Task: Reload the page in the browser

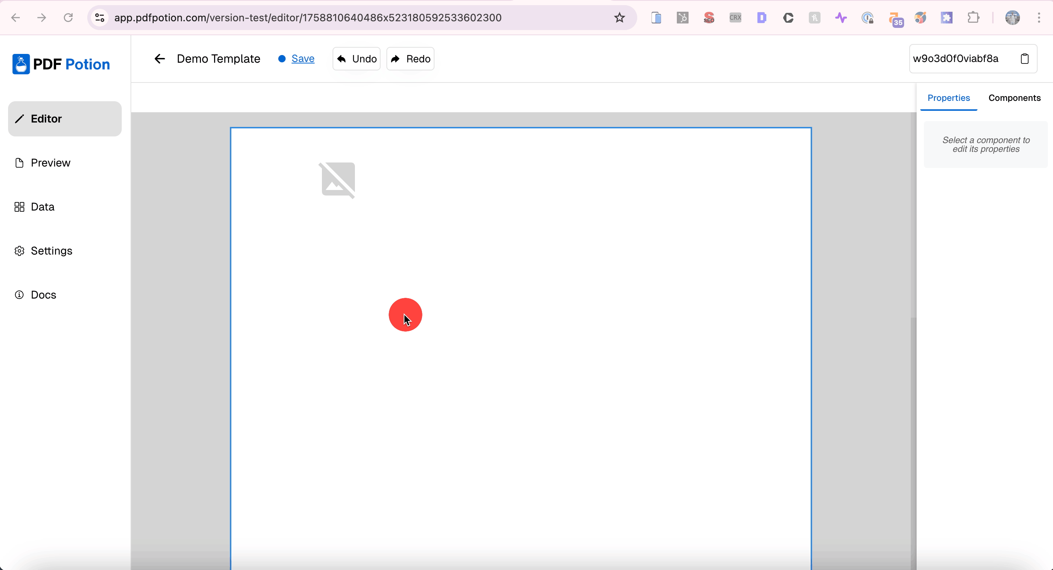Action: coord(68,18)
